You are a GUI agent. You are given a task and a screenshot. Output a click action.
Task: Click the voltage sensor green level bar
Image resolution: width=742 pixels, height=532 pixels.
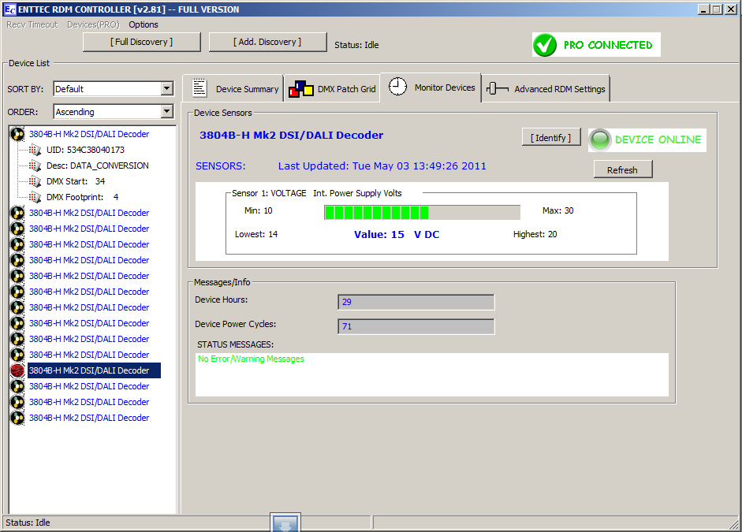(376, 212)
